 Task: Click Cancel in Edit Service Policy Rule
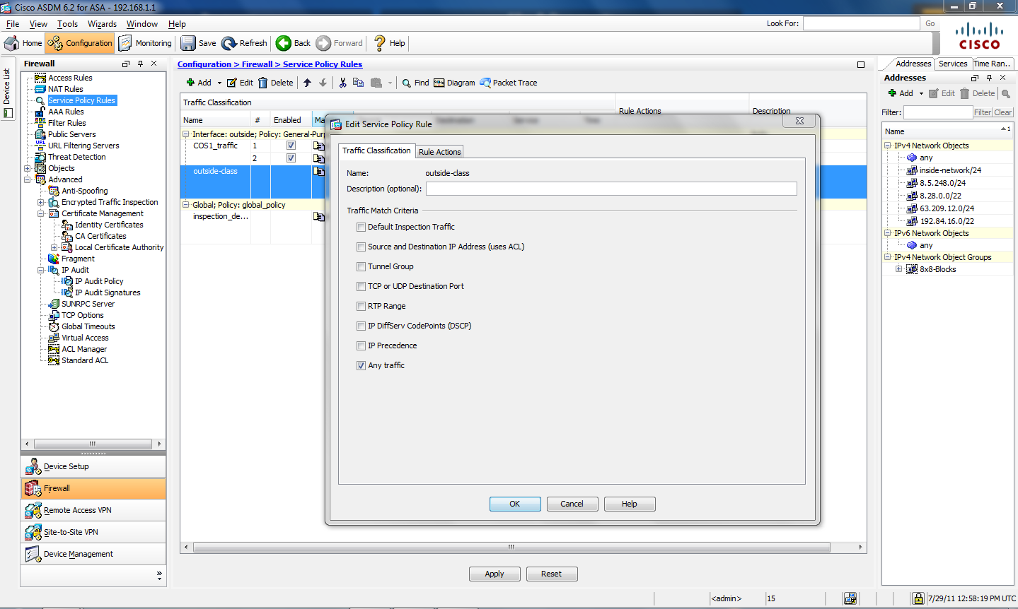(572, 504)
